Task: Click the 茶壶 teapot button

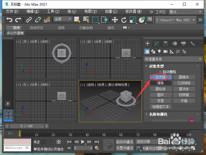Action: pyautogui.click(x=160, y=101)
